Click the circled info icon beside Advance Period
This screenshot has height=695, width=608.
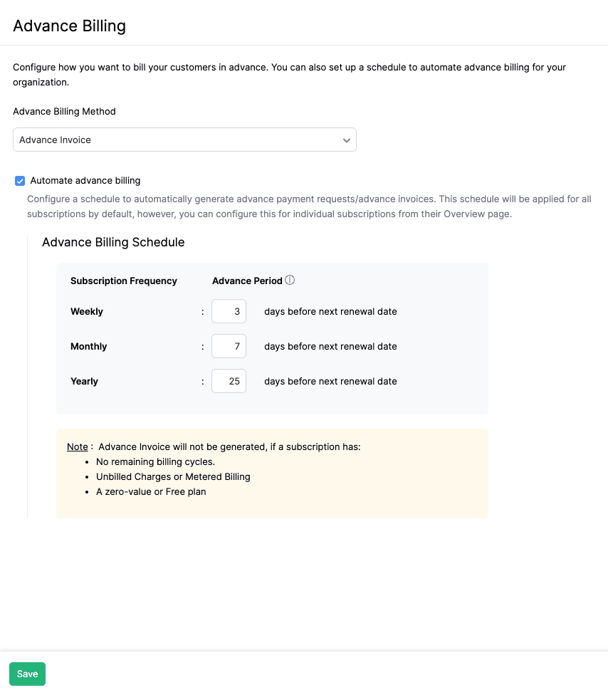290,280
